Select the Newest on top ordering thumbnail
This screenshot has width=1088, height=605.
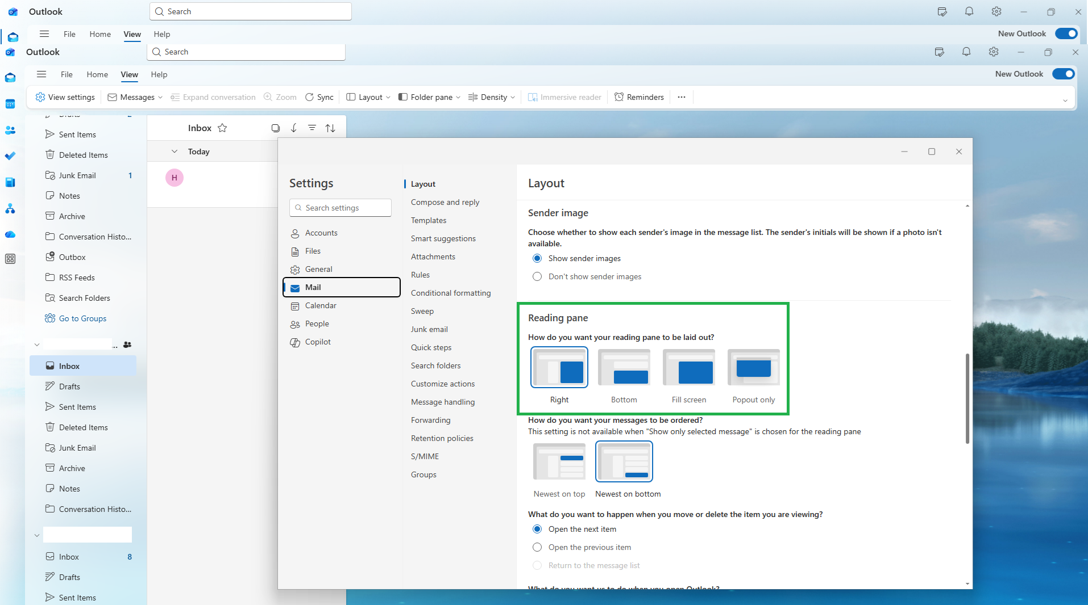(559, 461)
